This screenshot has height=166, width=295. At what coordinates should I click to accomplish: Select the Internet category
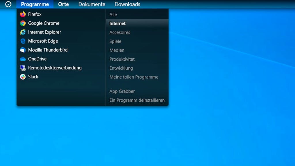click(x=137, y=23)
